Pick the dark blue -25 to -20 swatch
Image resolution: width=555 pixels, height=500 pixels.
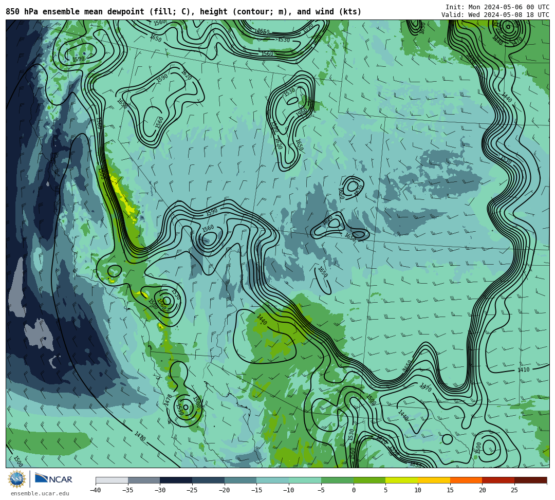pyautogui.click(x=209, y=480)
